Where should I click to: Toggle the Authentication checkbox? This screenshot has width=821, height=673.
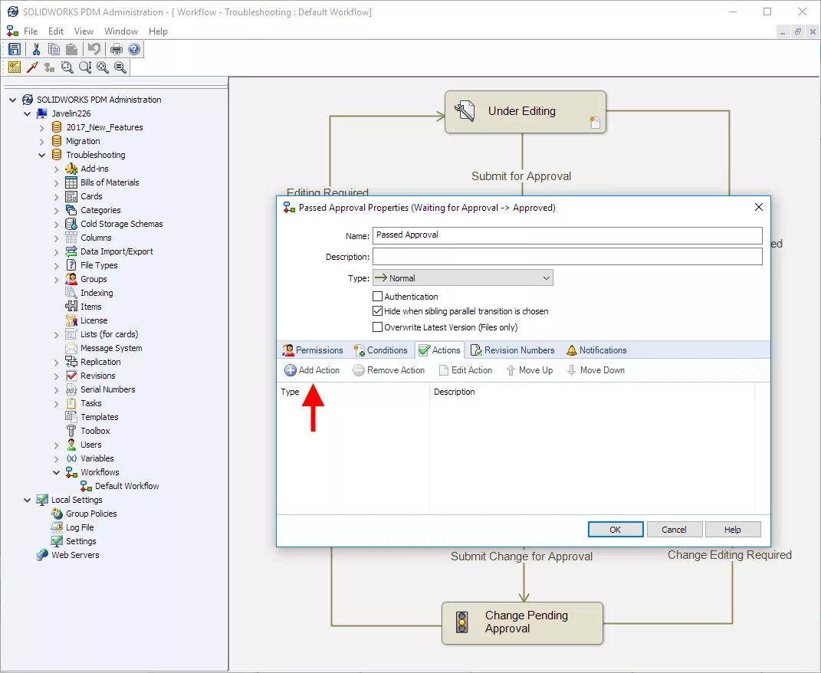[377, 297]
